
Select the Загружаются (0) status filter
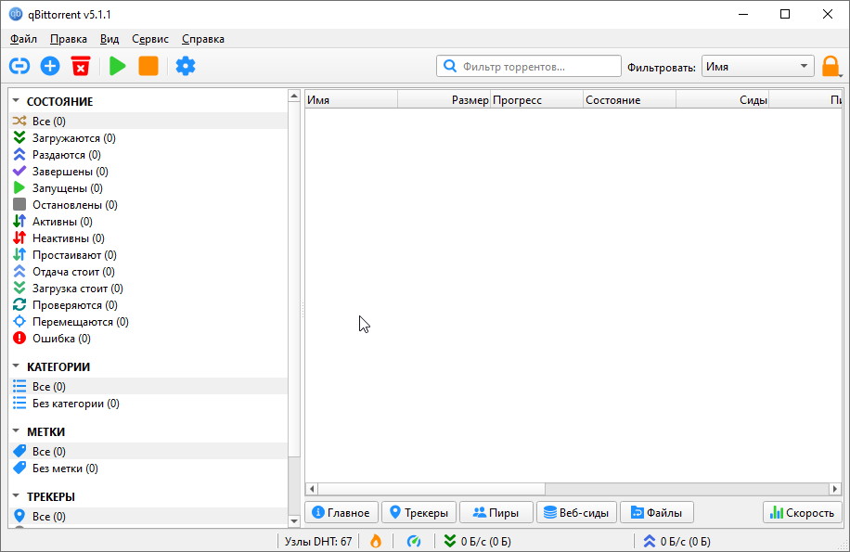click(x=148, y=137)
